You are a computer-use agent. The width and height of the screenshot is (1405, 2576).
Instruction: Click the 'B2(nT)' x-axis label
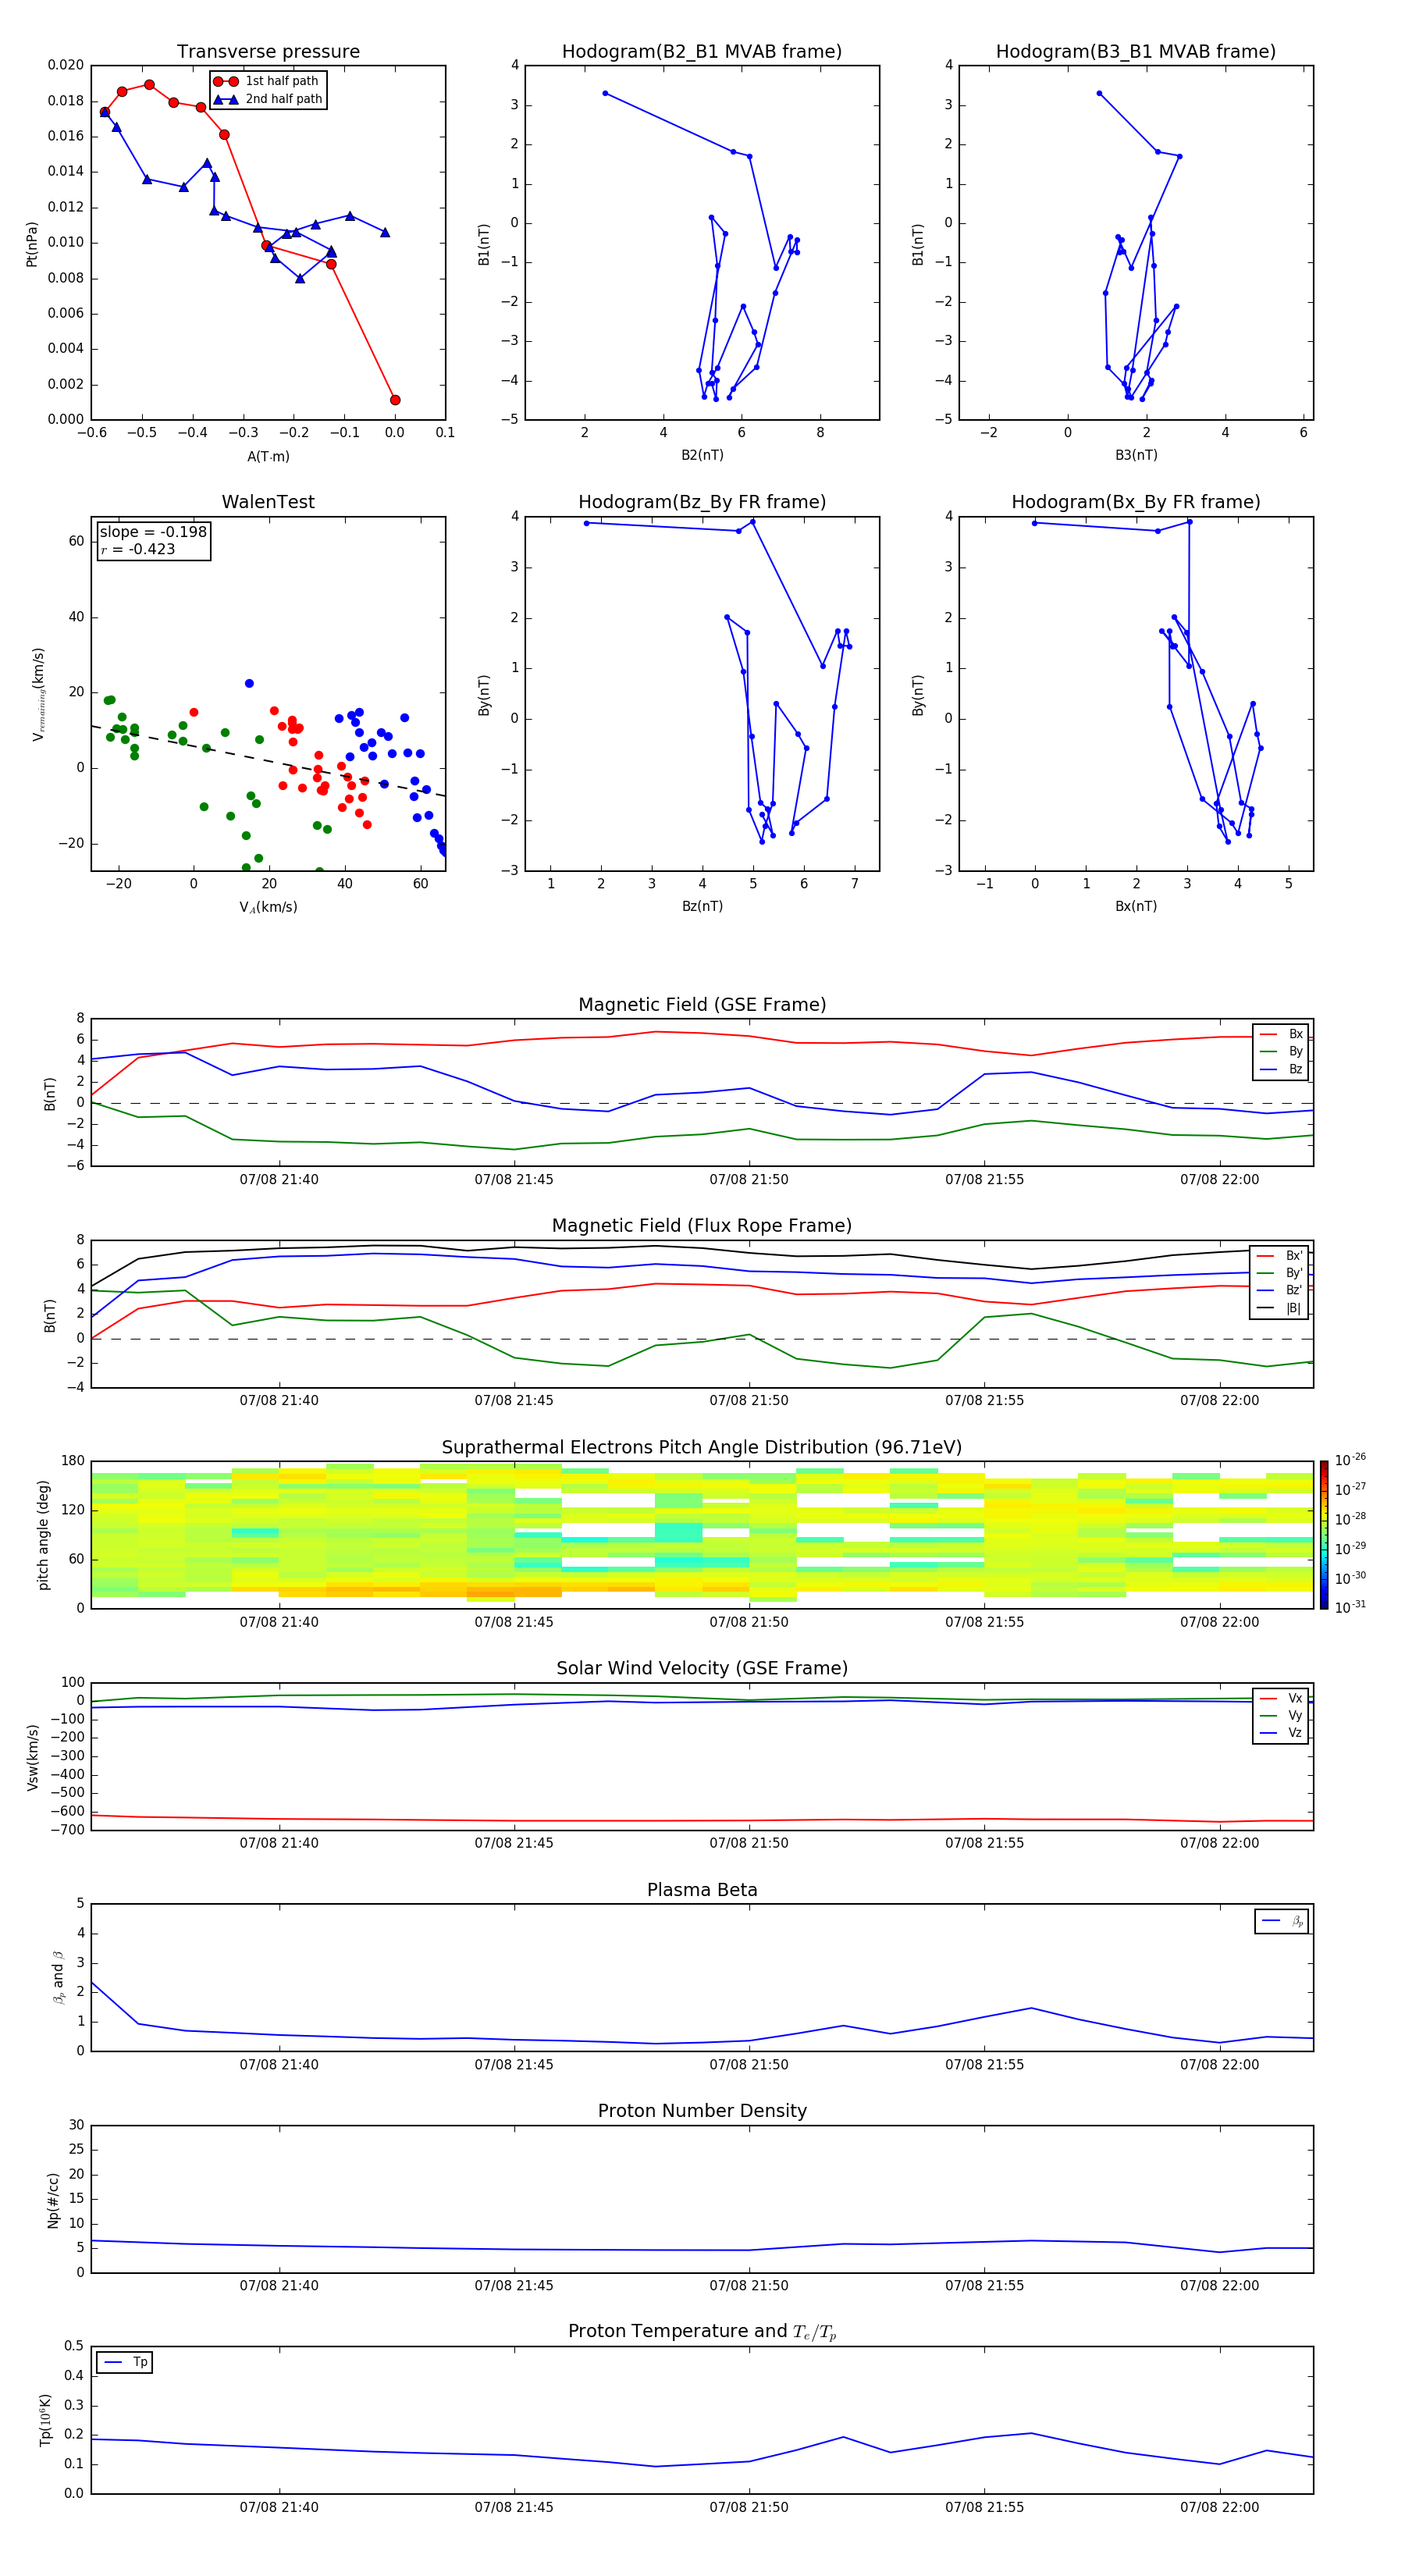[x=702, y=455]
